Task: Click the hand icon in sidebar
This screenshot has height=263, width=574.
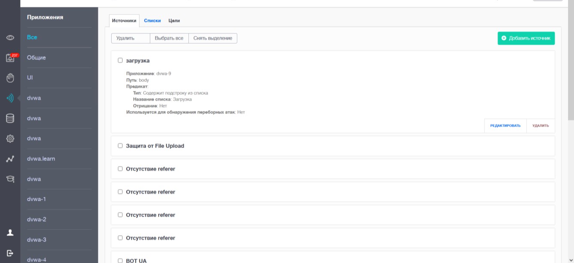Action: 10,78
